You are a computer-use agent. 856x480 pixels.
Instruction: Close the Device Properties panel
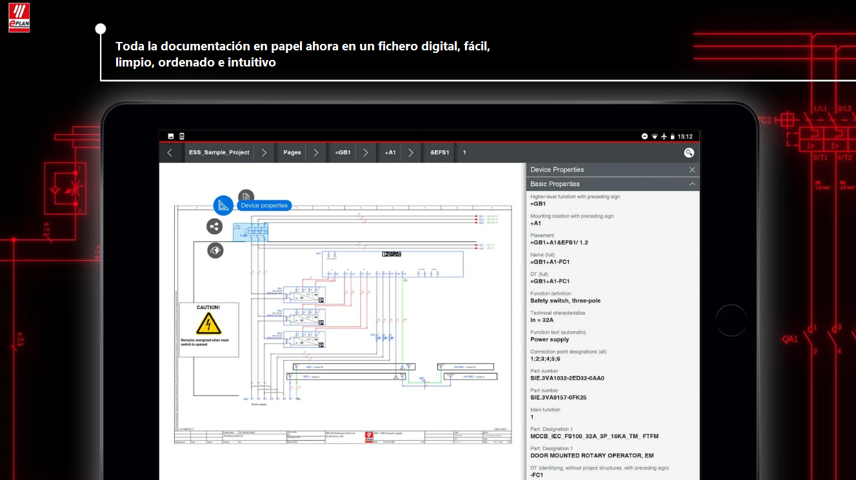point(692,170)
